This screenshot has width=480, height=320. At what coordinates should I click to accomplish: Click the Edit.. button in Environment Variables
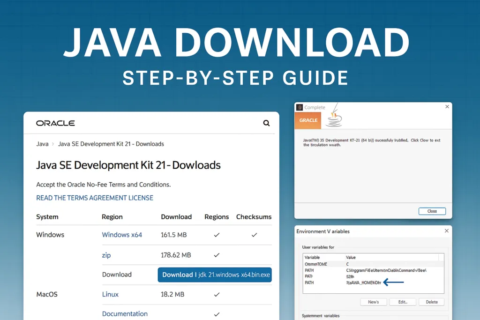point(403,302)
